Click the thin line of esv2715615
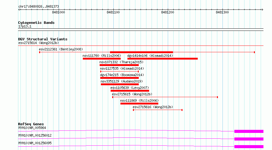 (165, 97)
